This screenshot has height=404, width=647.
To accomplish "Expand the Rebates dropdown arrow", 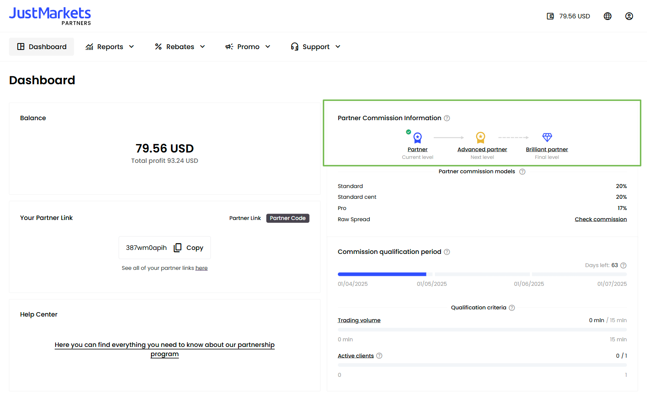I will (202, 47).
